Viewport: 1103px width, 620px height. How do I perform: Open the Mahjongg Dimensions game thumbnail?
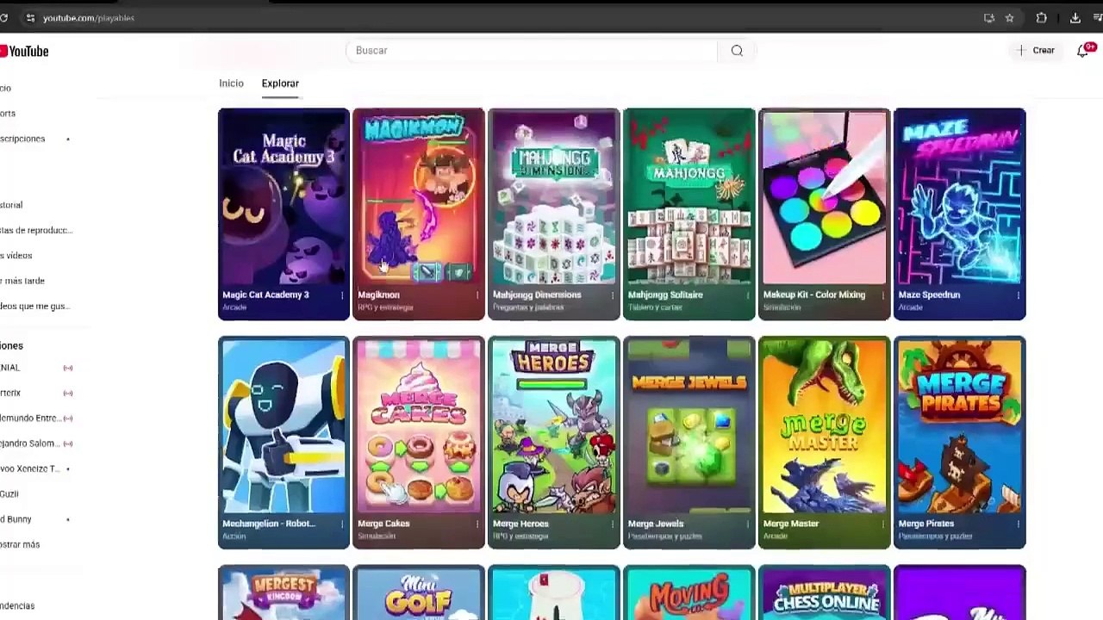pyautogui.click(x=554, y=196)
